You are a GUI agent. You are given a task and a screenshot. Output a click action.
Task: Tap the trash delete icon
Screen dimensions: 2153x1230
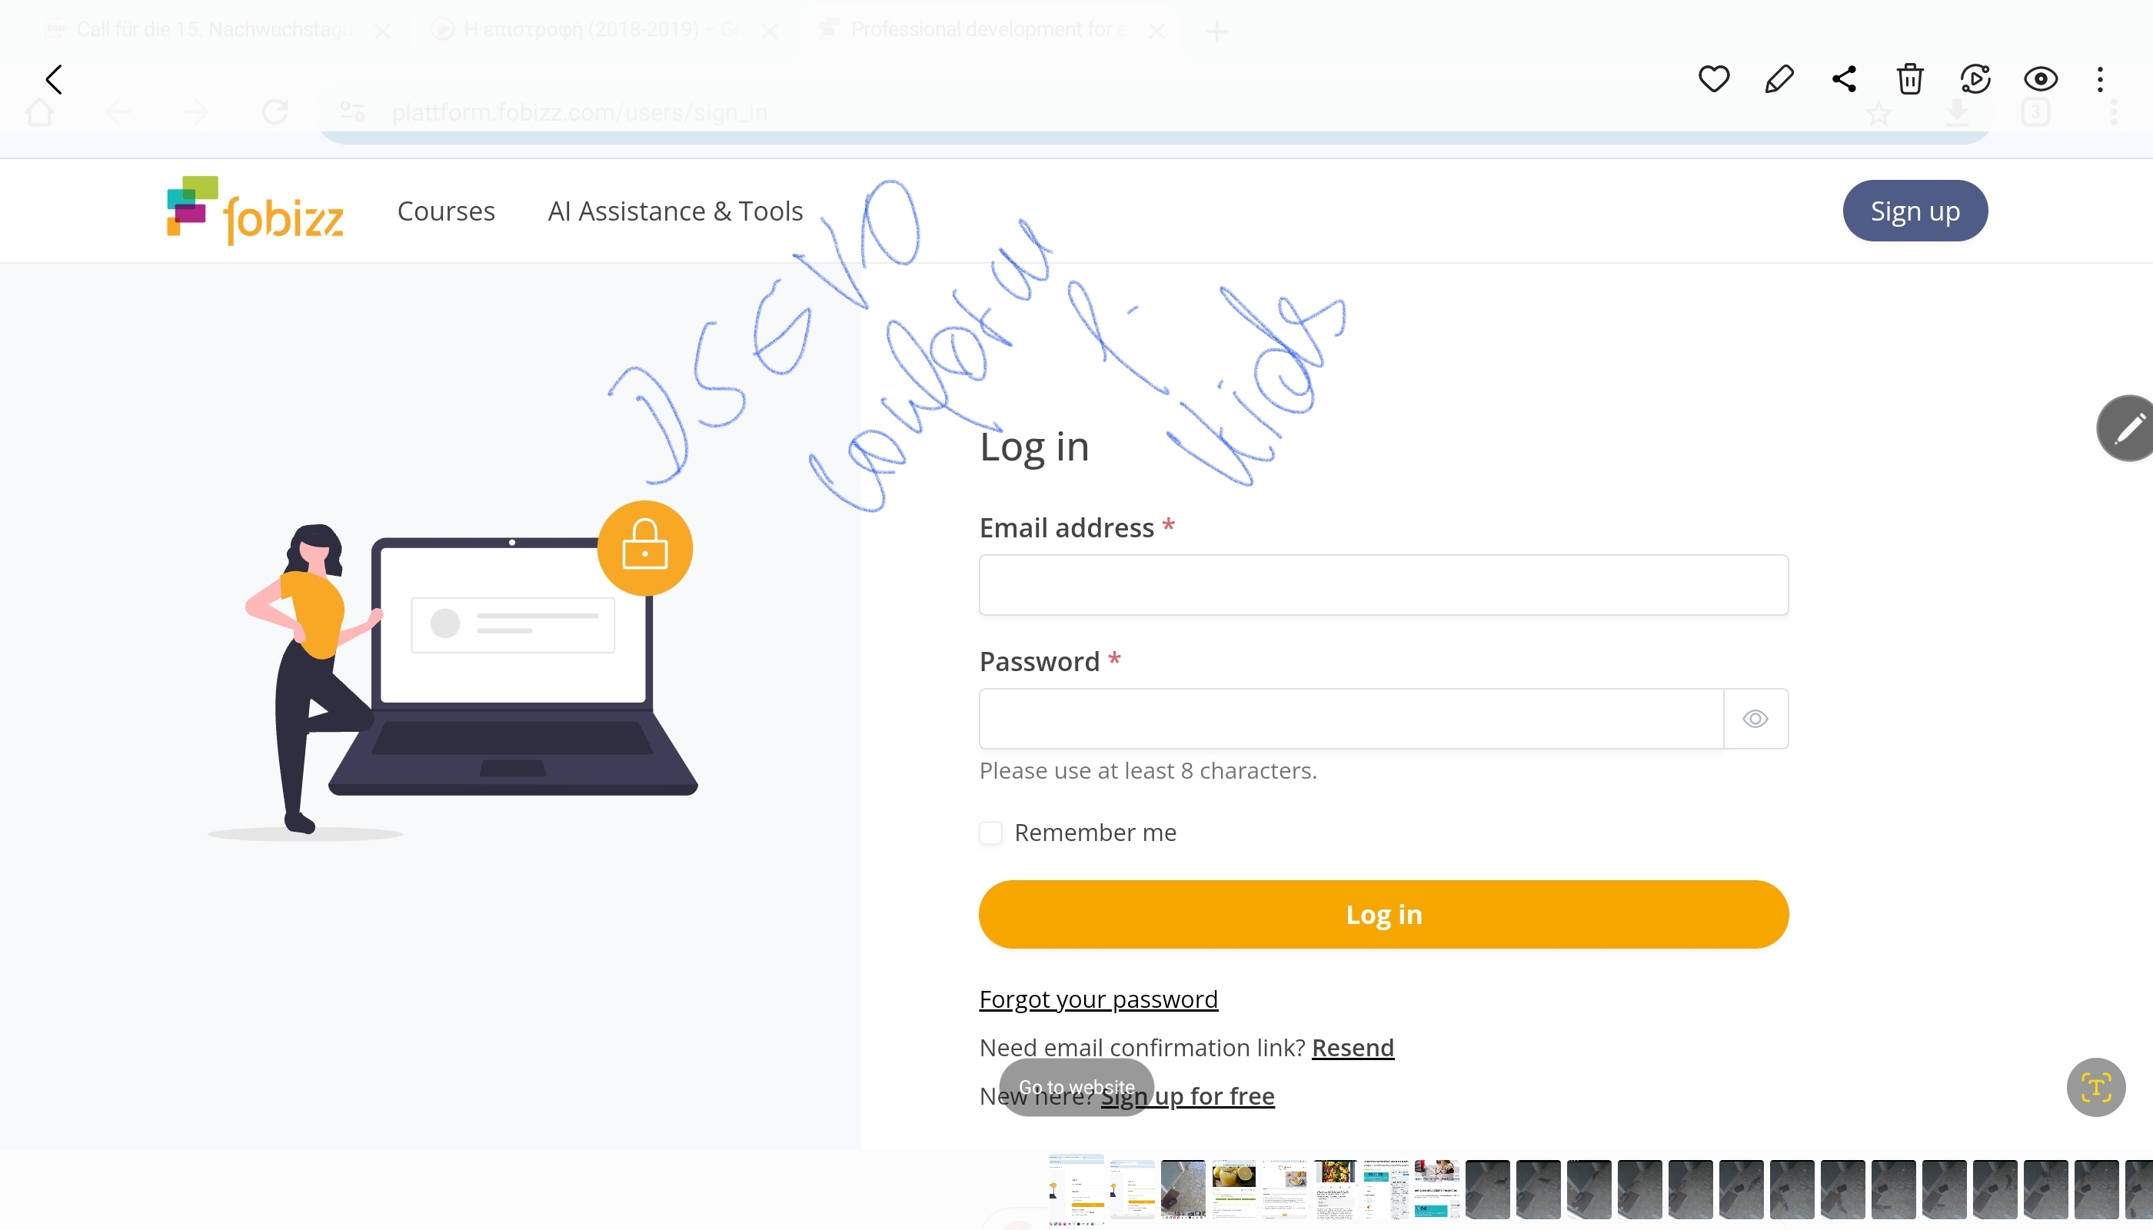pyautogui.click(x=1910, y=79)
